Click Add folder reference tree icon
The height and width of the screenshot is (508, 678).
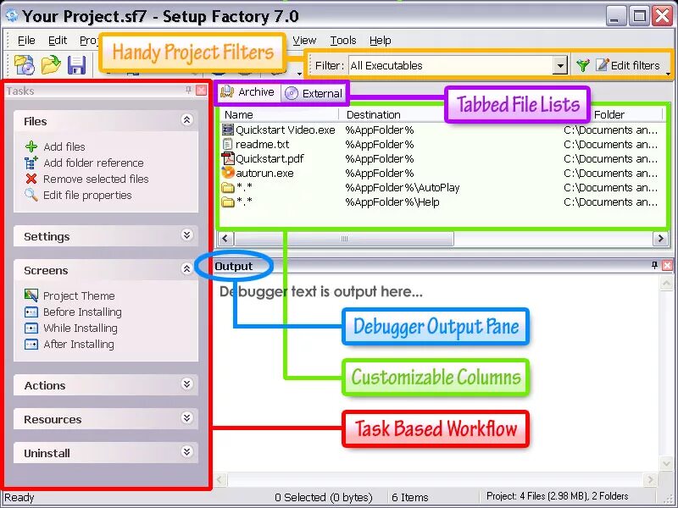[x=31, y=163]
